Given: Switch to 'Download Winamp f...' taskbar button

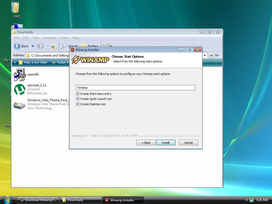Looking at the screenshot, I should pyautogui.click(x=38, y=200).
